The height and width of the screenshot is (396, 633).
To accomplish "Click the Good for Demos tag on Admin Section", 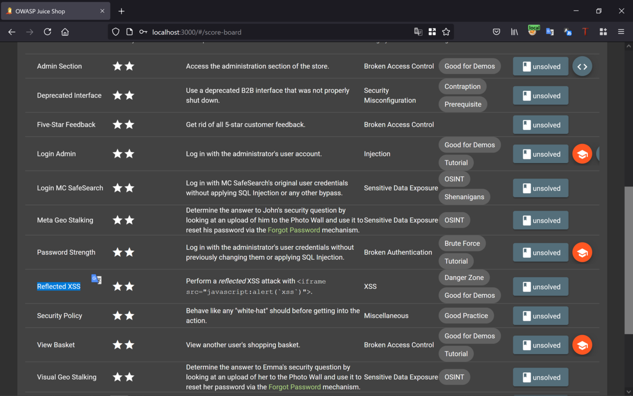I will click(x=469, y=66).
